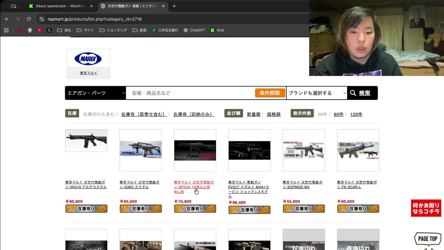This screenshot has height=250, width=444.
Task: Expand the エアガン・パーツ category dropdown
Action: [95, 93]
